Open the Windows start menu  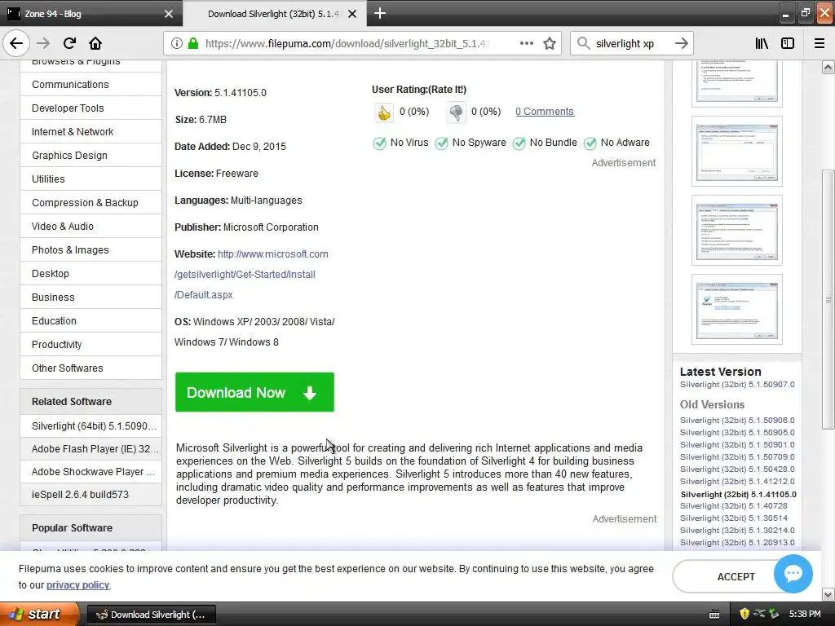(x=39, y=615)
